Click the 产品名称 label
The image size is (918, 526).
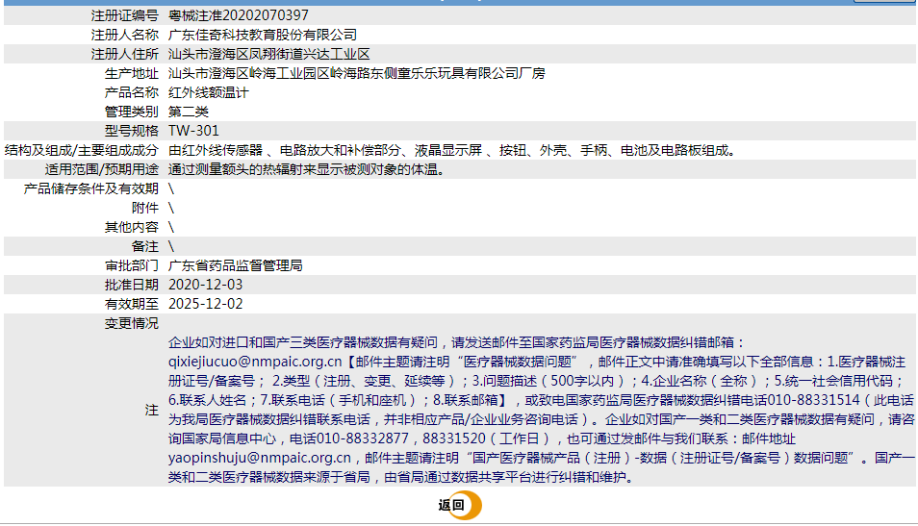(x=131, y=93)
